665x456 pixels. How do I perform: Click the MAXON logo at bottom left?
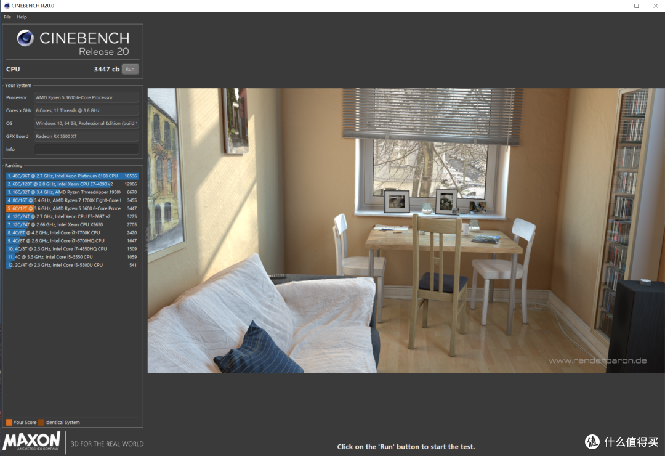point(31,441)
